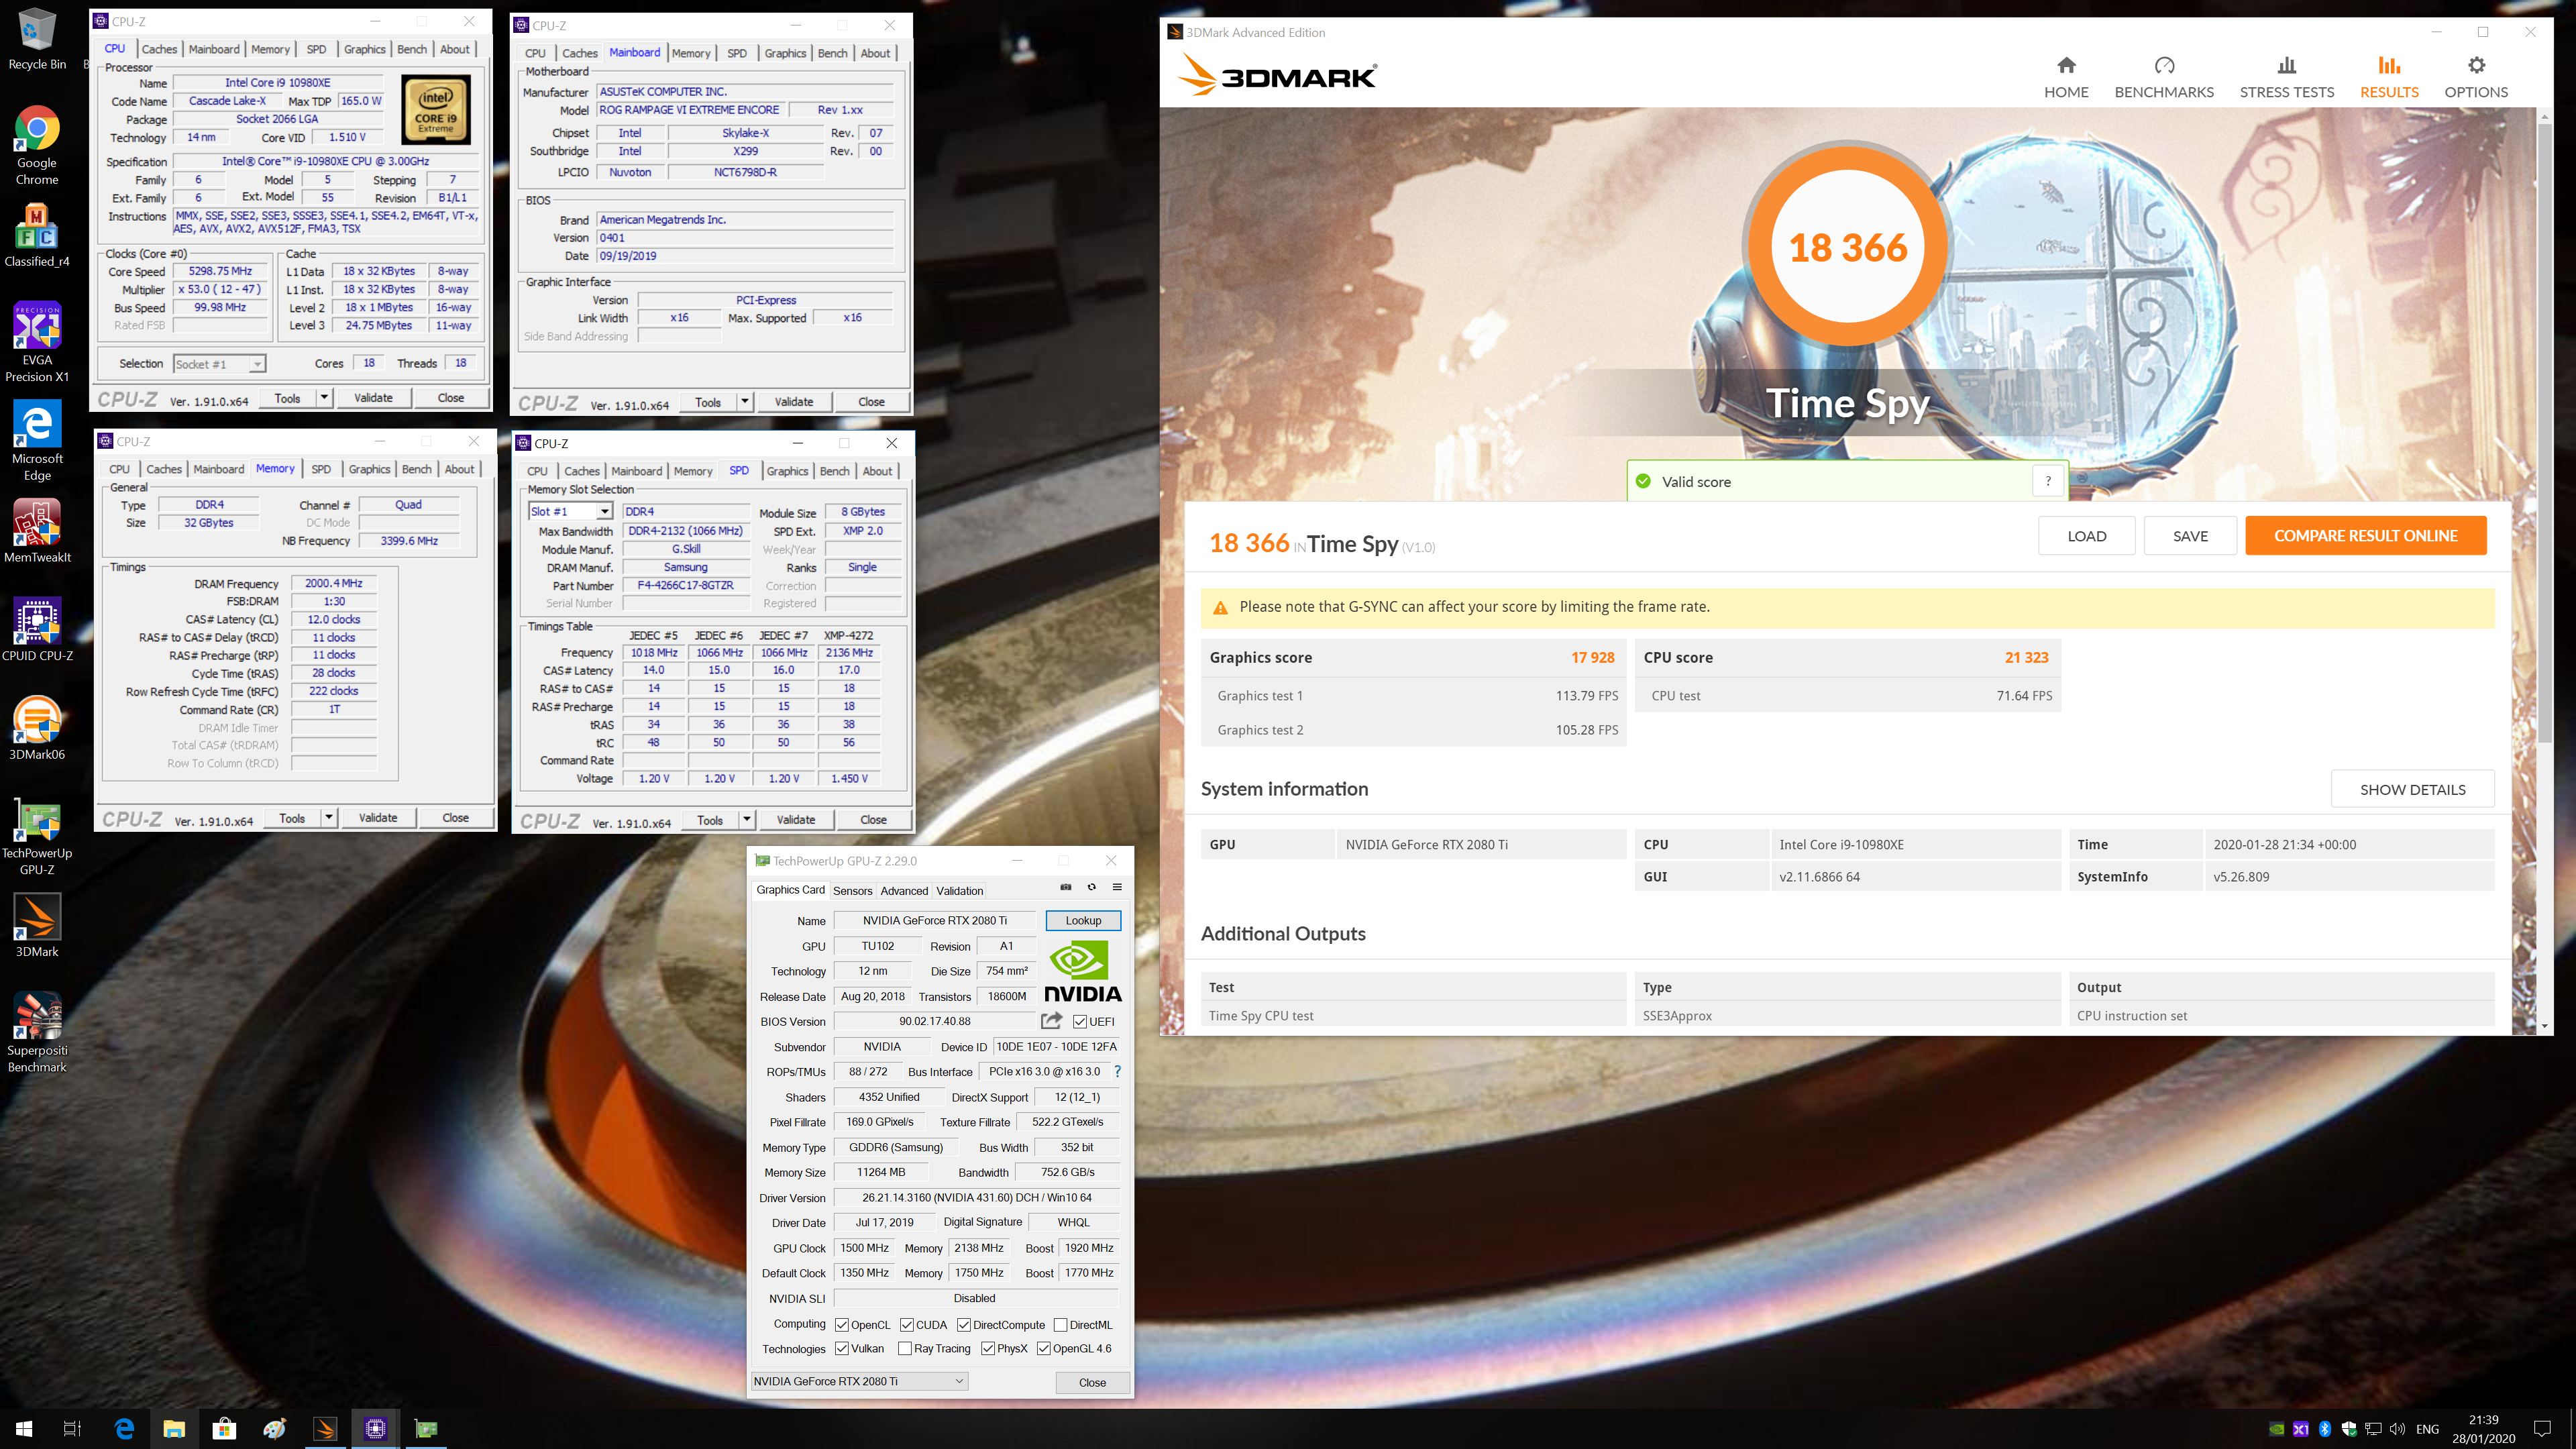This screenshot has width=2576, height=1449.
Task: Click the volume speaker tray icon
Action: (2397, 1428)
